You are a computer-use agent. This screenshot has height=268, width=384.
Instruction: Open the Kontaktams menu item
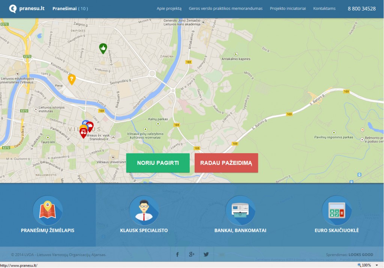click(x=324, y=9)
